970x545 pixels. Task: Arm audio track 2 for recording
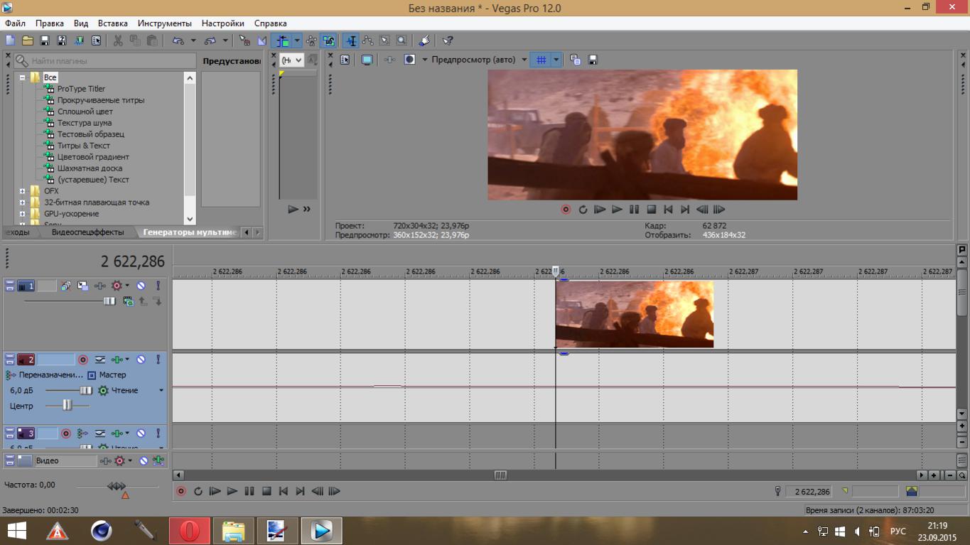point(82,360)
